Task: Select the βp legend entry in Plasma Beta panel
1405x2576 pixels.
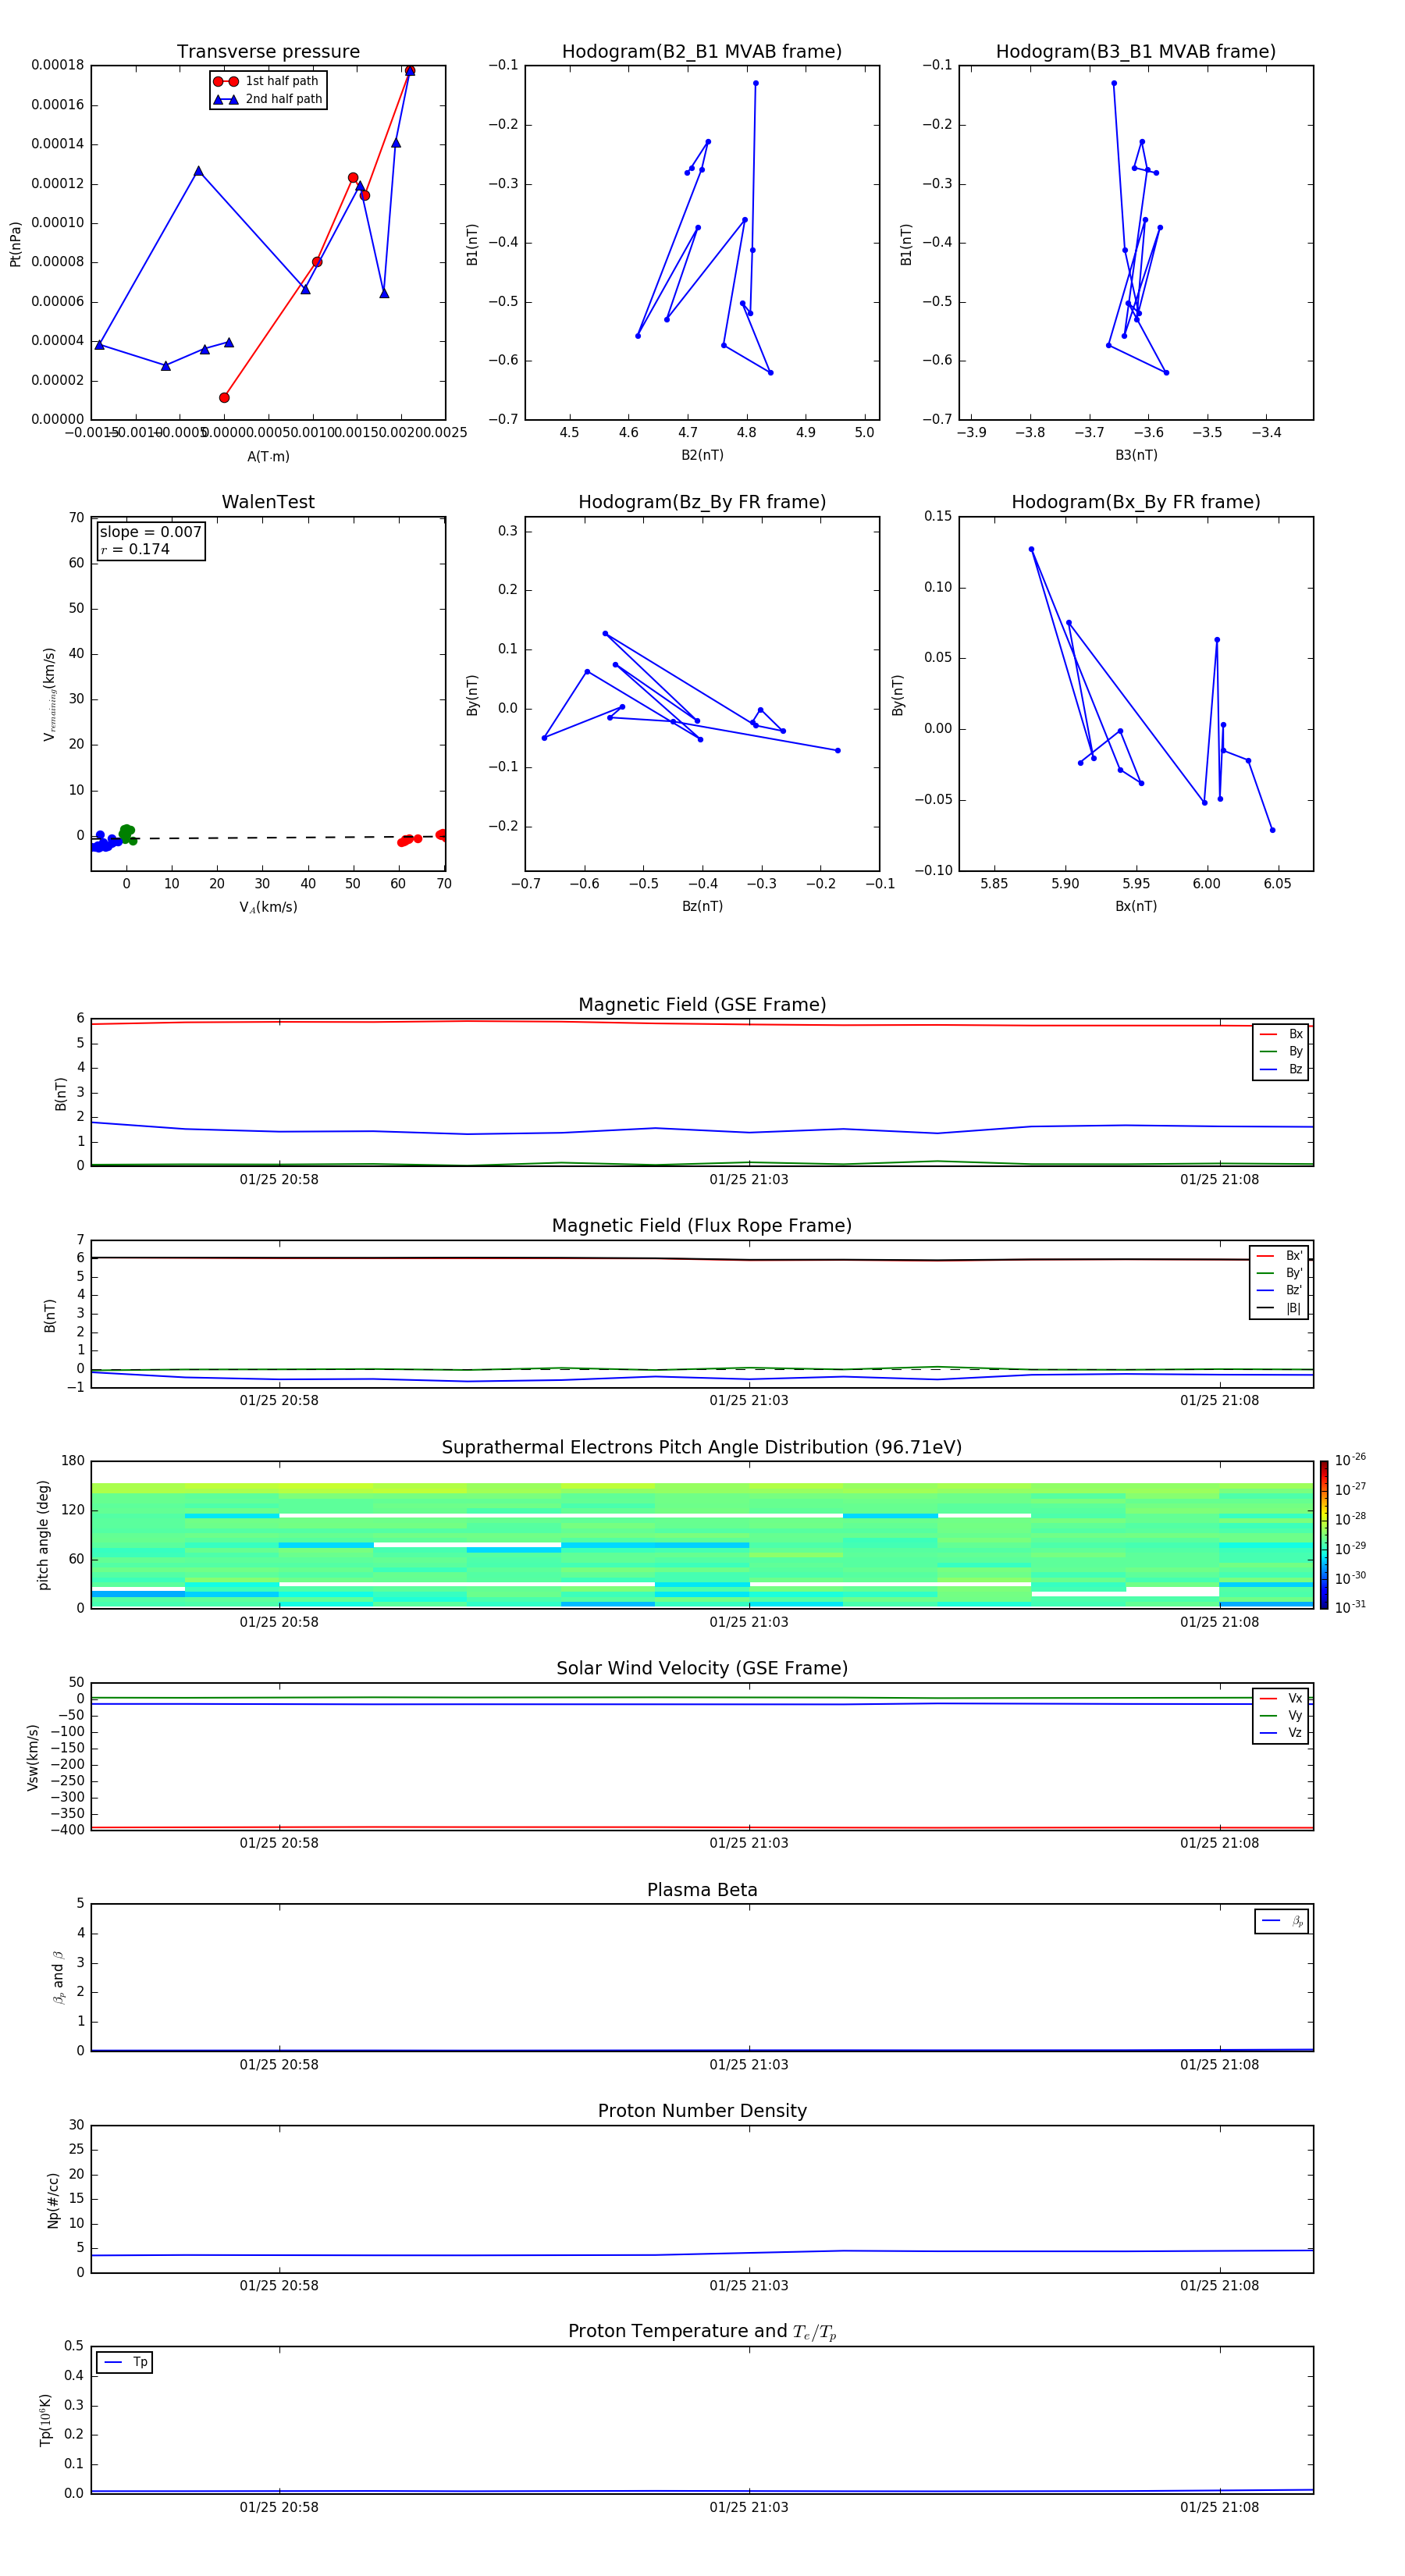Action: 1282,1921
